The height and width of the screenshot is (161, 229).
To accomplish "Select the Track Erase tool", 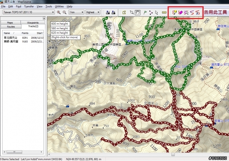I will (180, 13).
